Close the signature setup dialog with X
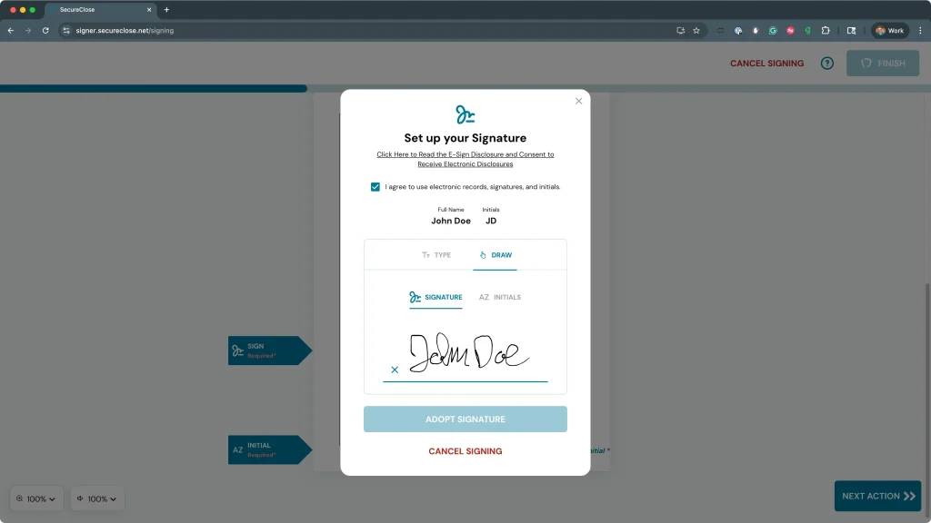 pos(578,101)
